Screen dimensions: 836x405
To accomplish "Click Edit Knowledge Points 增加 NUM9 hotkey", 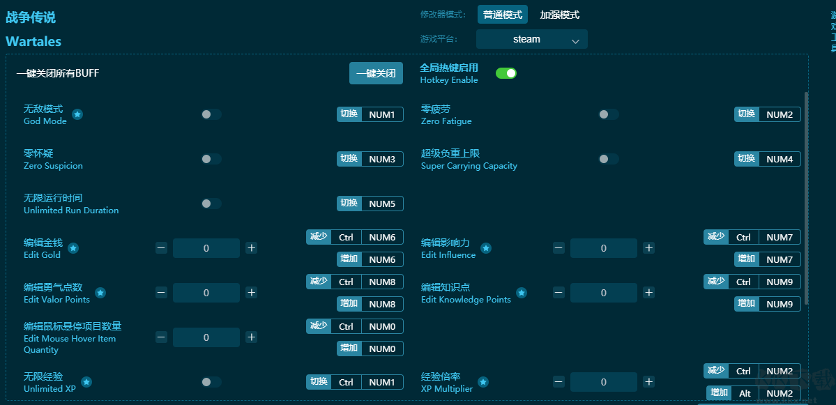I will point(767,305).
